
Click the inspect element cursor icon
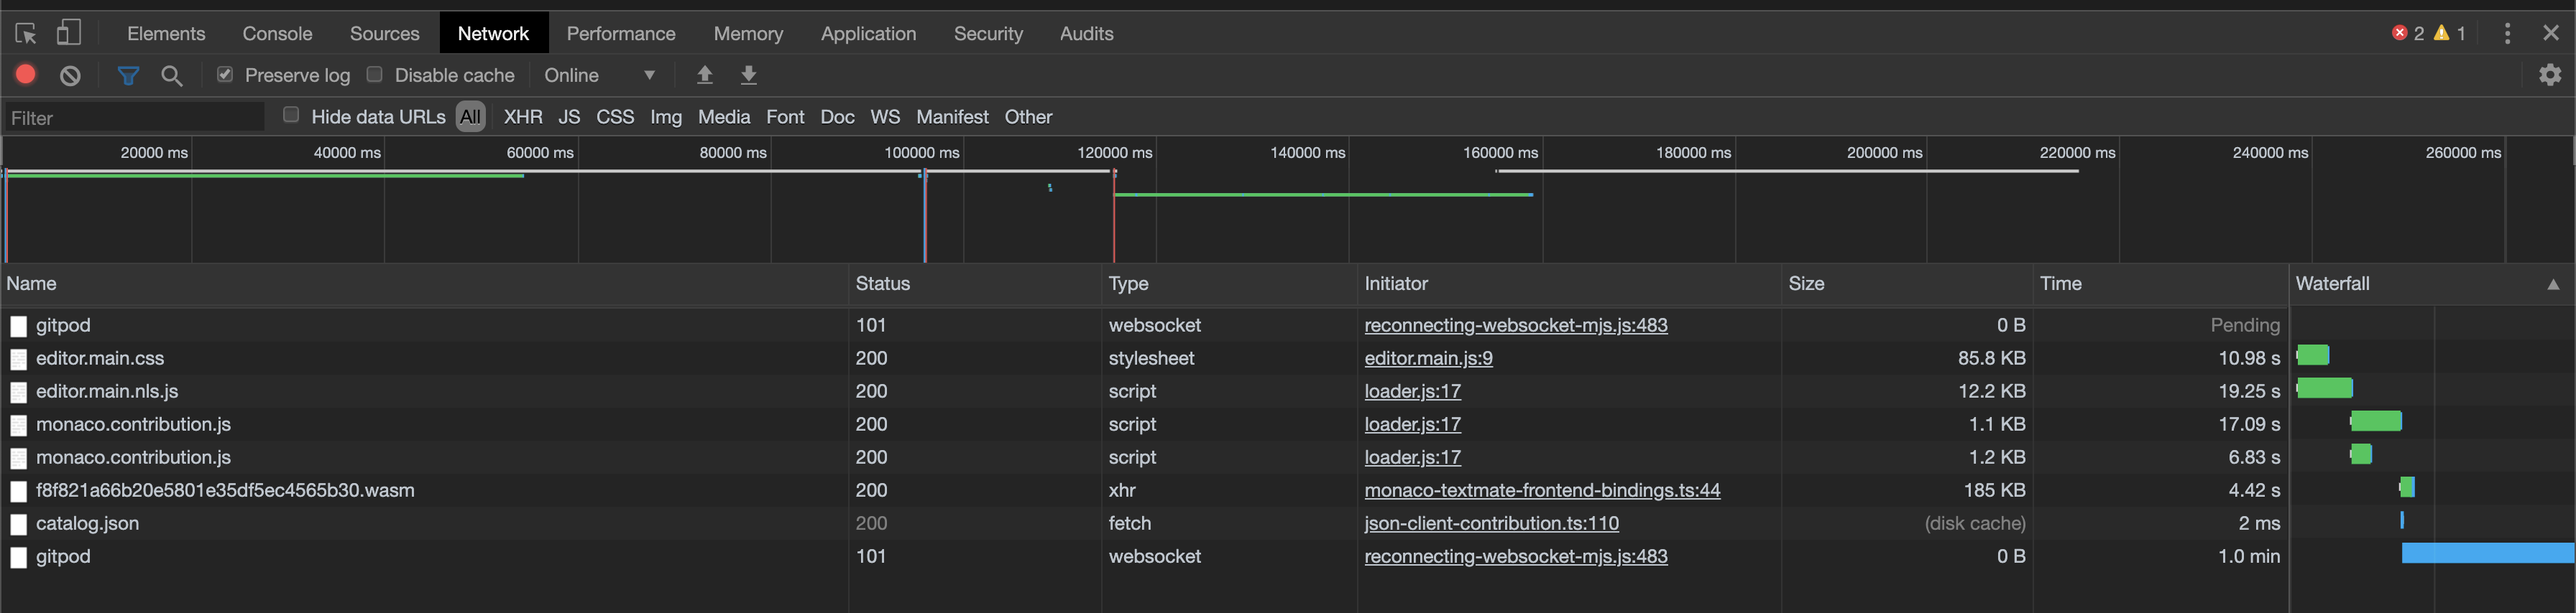[26, 33]
